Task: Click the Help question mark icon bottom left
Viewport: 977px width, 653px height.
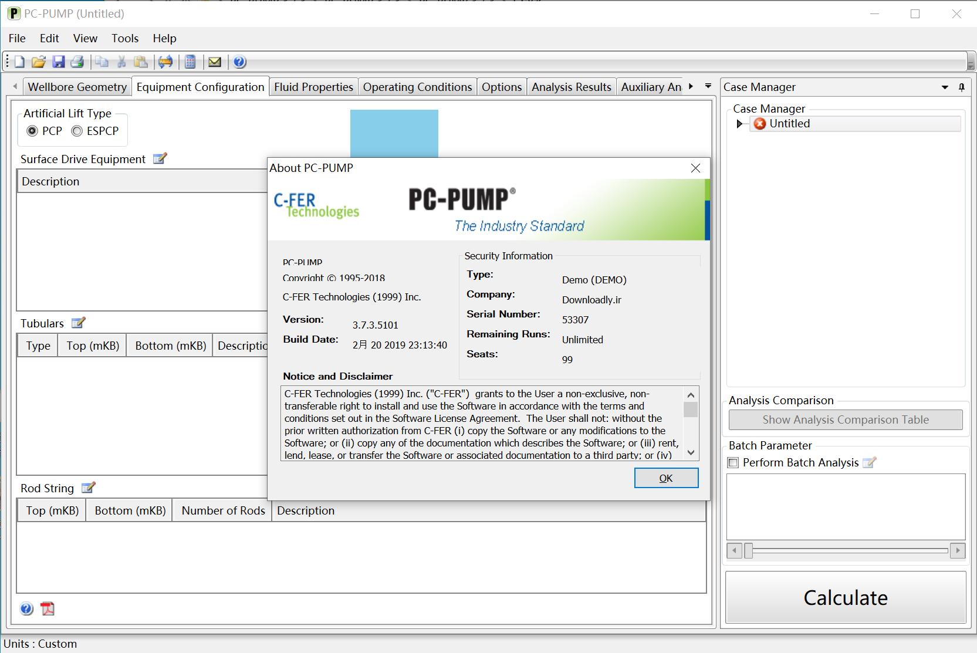Action: pyautogui.click(x=26, y=608)
